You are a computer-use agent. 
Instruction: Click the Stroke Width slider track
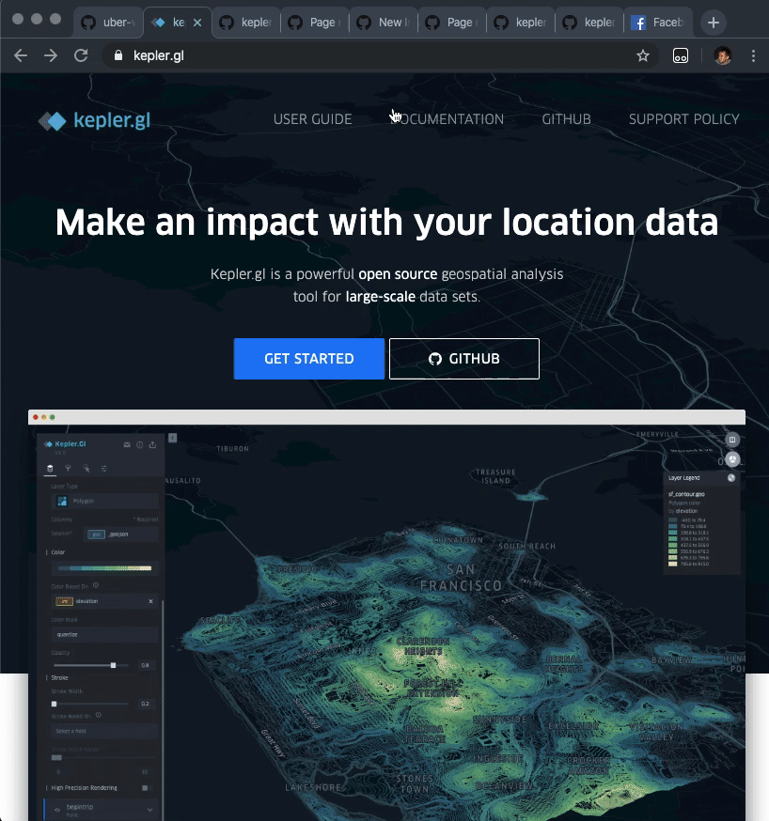90,704
